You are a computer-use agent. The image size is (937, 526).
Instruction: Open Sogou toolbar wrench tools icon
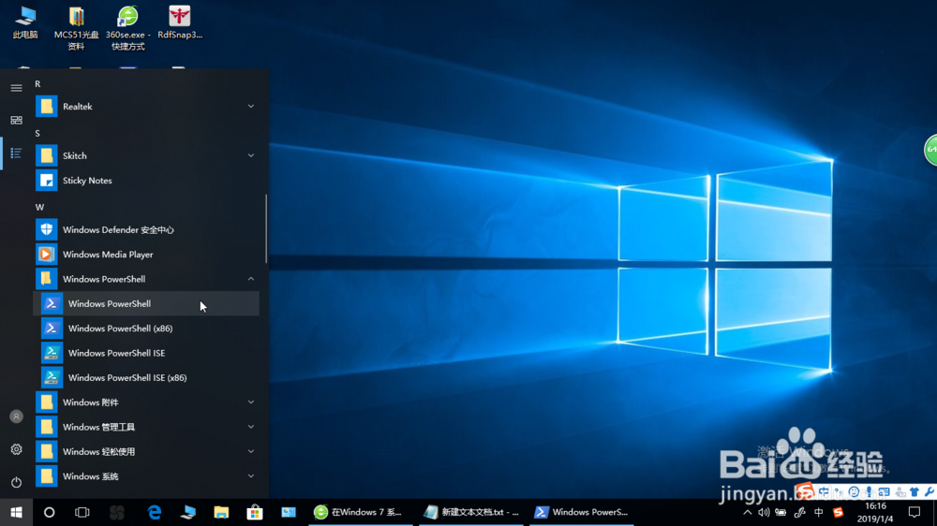(930, 492)
